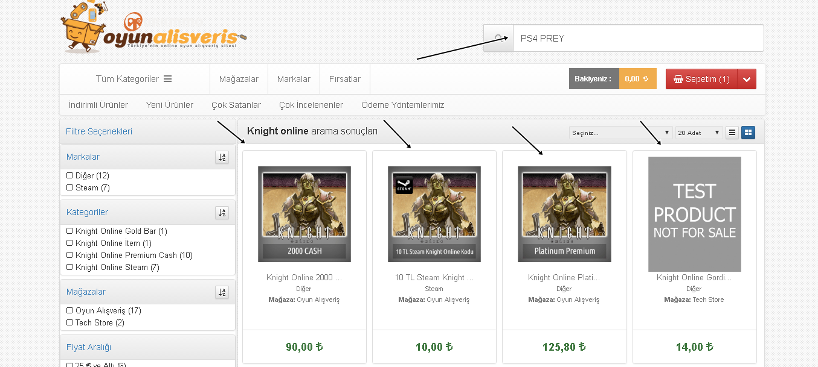The image size is (818, 367).
Task: Expand the cart dropdown chevron
Action: [x=747, y=79]
